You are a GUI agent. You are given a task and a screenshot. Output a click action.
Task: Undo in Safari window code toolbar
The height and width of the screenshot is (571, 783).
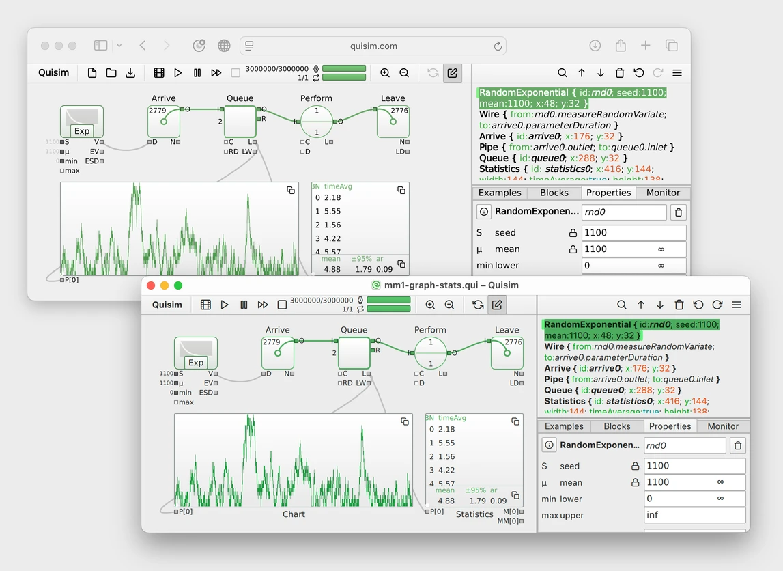(x=639, y=73)
